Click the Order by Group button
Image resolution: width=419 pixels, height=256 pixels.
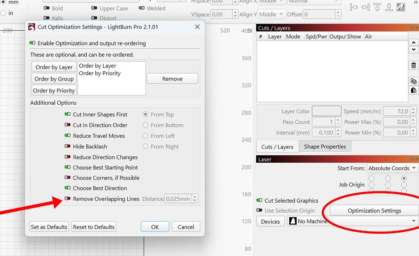(54, 79)
